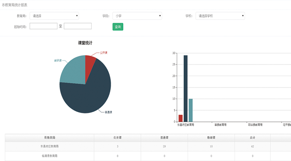Open the 教育局 dropdown showing 请选择
Image resolution: width=291 pixels, height=161 pixels.
(x=54, y=16)
